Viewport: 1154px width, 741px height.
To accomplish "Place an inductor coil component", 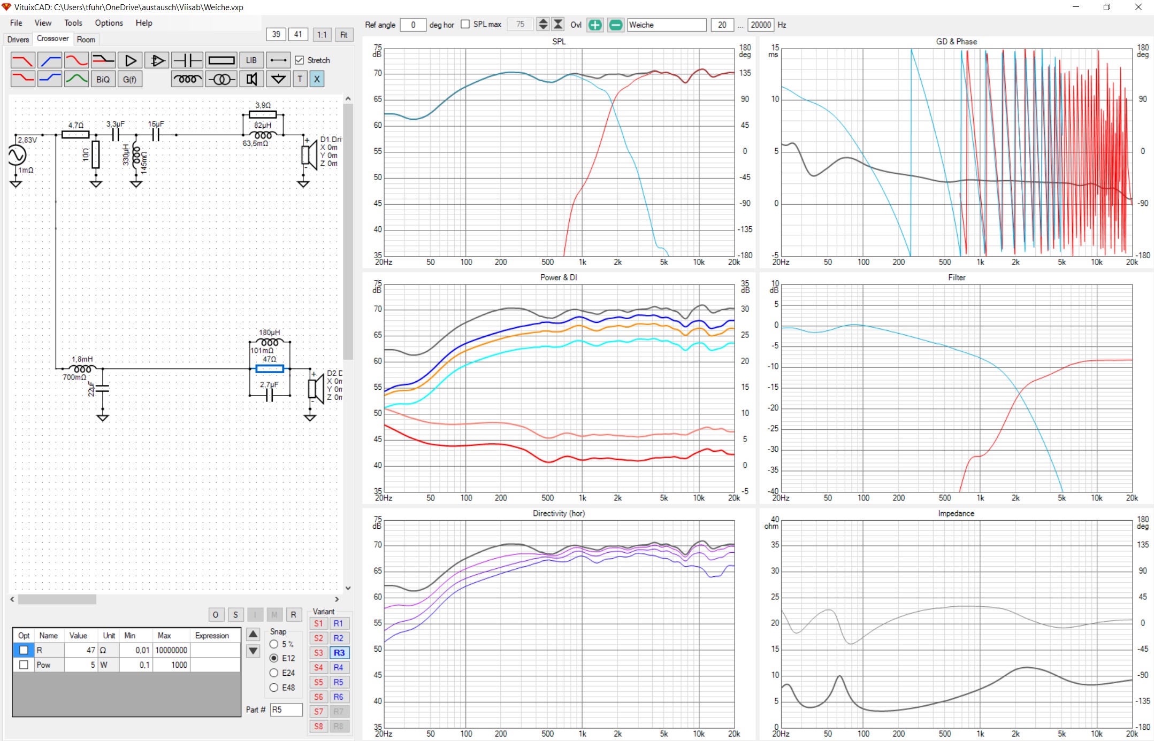I will [187, 79].
